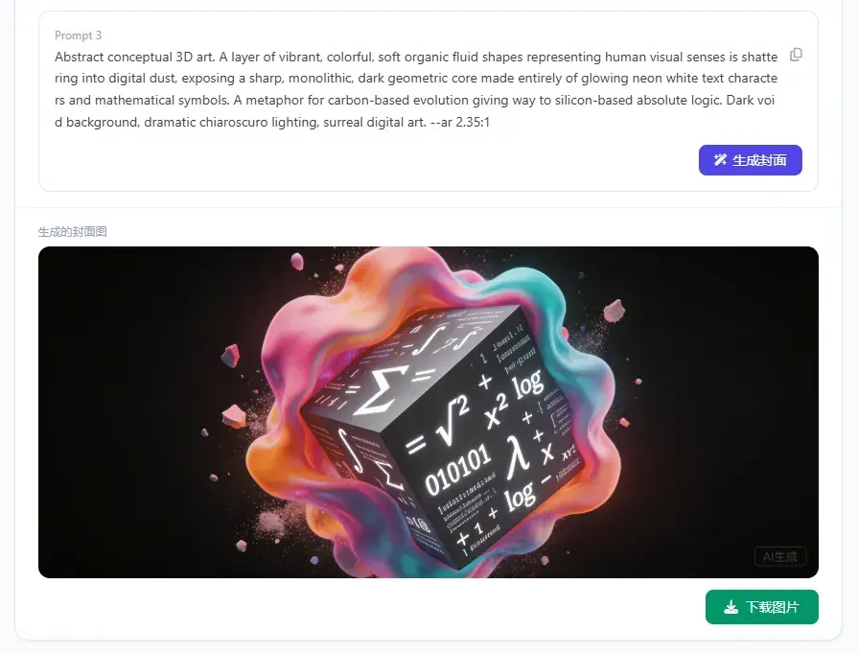Click the prompt text ending '--ar 2.35:1'

pyautogui.click(x=272, y=122)
